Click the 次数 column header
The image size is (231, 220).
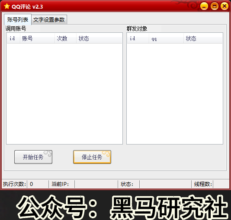[x=66, y=38]
